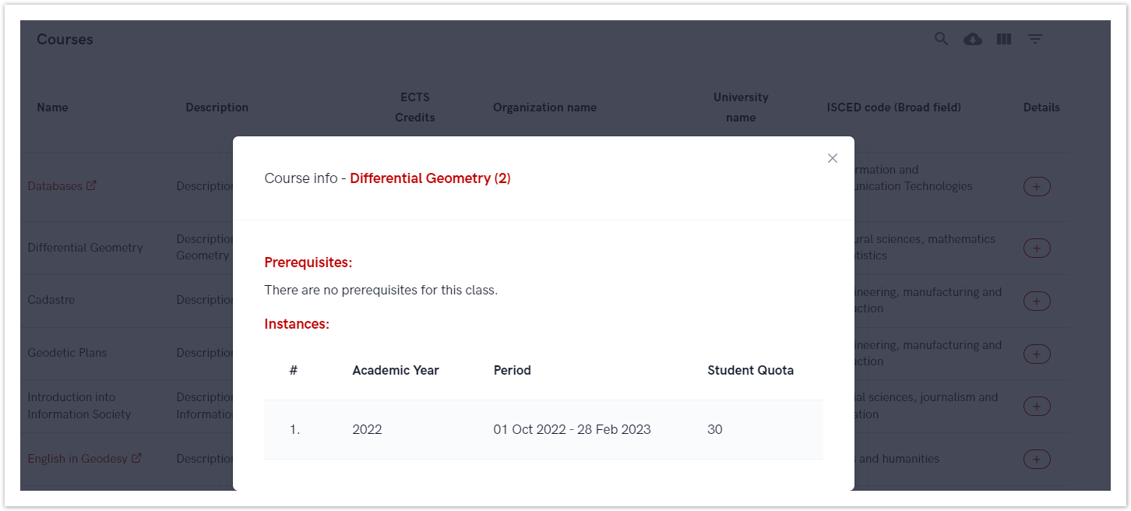
Task: Click external link icon beside English in Geodesy
Action: (136, 458)
